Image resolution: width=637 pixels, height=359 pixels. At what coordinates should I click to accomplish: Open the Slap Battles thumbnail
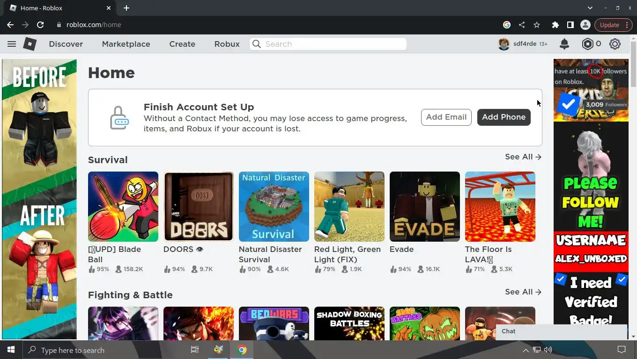click(x=425, y=323)
